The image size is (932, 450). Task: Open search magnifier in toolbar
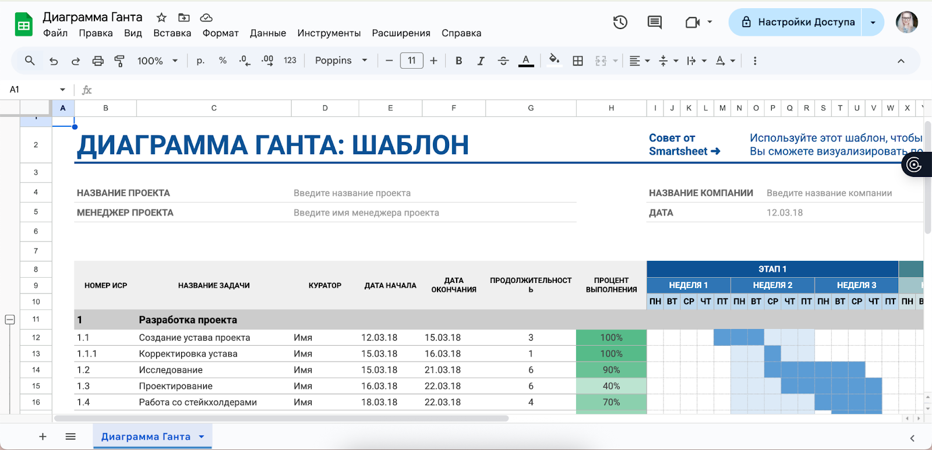click(x=30, y=61)
